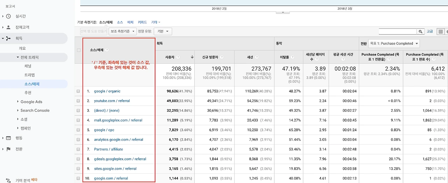
Task: Open the sites.google.com / referral link
Action: 115,169
